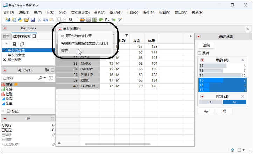Click the Open folder toolbar icon
Image resolution: width=253 pixels, height=154 pixels.
(27, 20)
